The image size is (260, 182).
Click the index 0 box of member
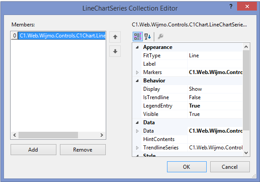coord(15,36)
